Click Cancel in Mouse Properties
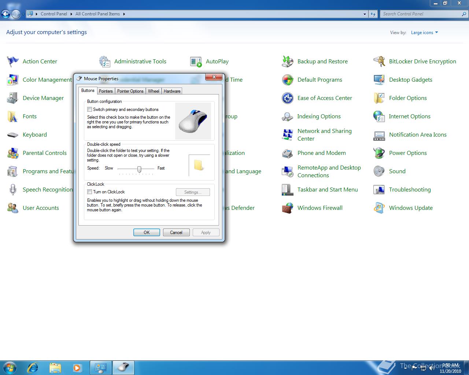 176,233
